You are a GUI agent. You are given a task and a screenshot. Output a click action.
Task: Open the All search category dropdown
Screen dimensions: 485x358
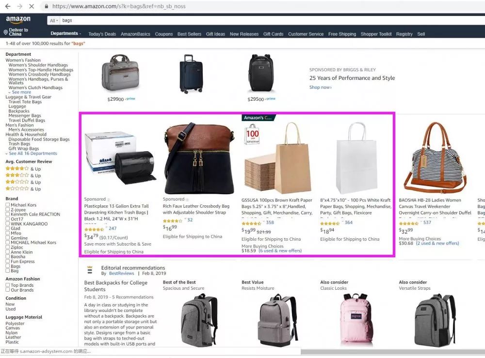(x=53, y=20)
